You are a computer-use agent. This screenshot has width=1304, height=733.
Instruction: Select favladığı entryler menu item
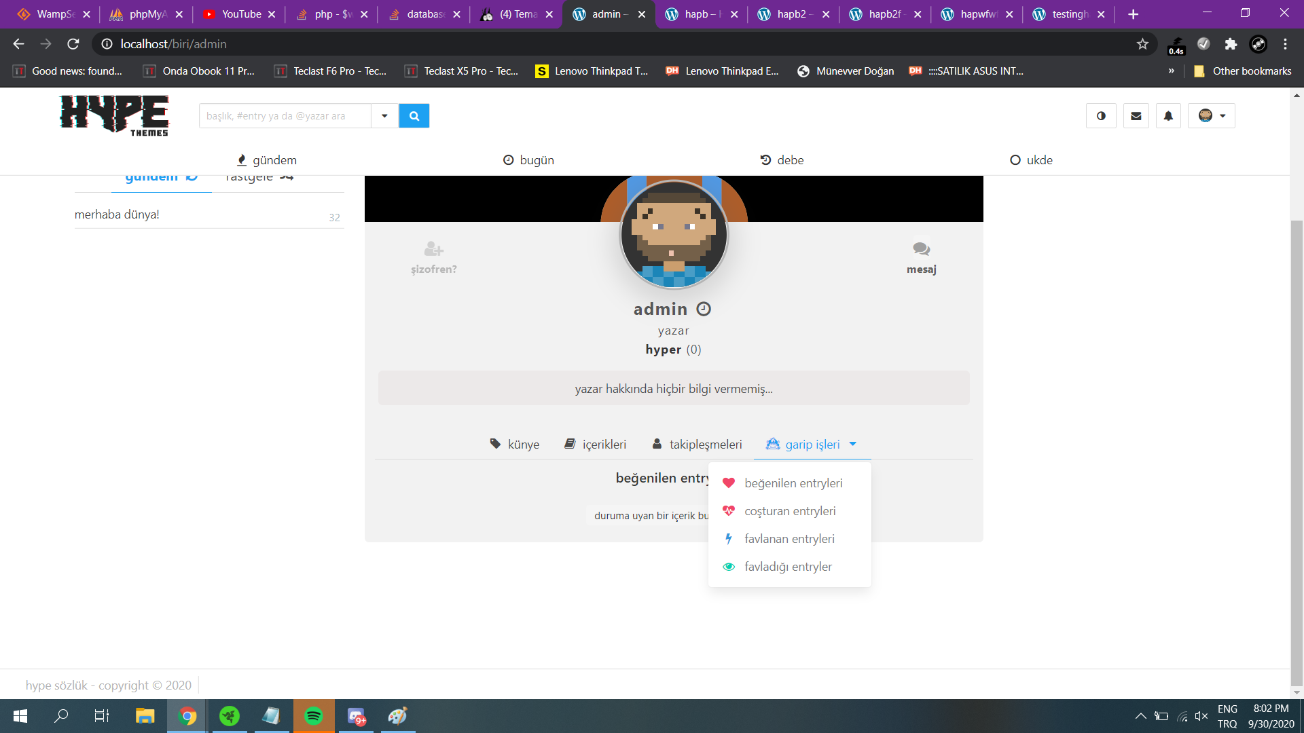(x=789, y=567)
